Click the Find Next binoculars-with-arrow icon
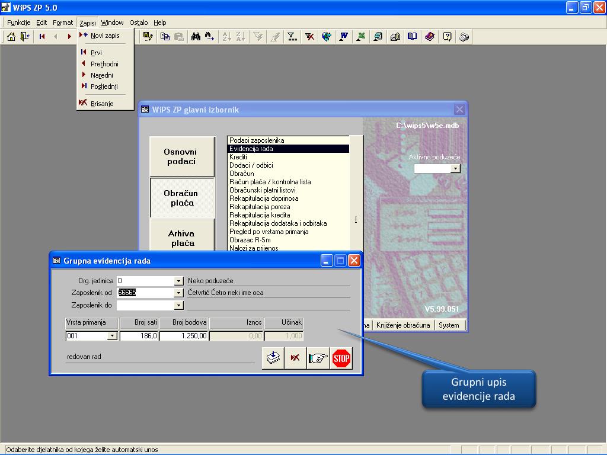 click(210, 37)
